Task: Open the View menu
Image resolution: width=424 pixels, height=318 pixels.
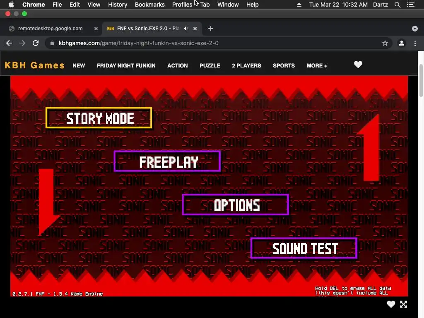Action: (94, 5)
